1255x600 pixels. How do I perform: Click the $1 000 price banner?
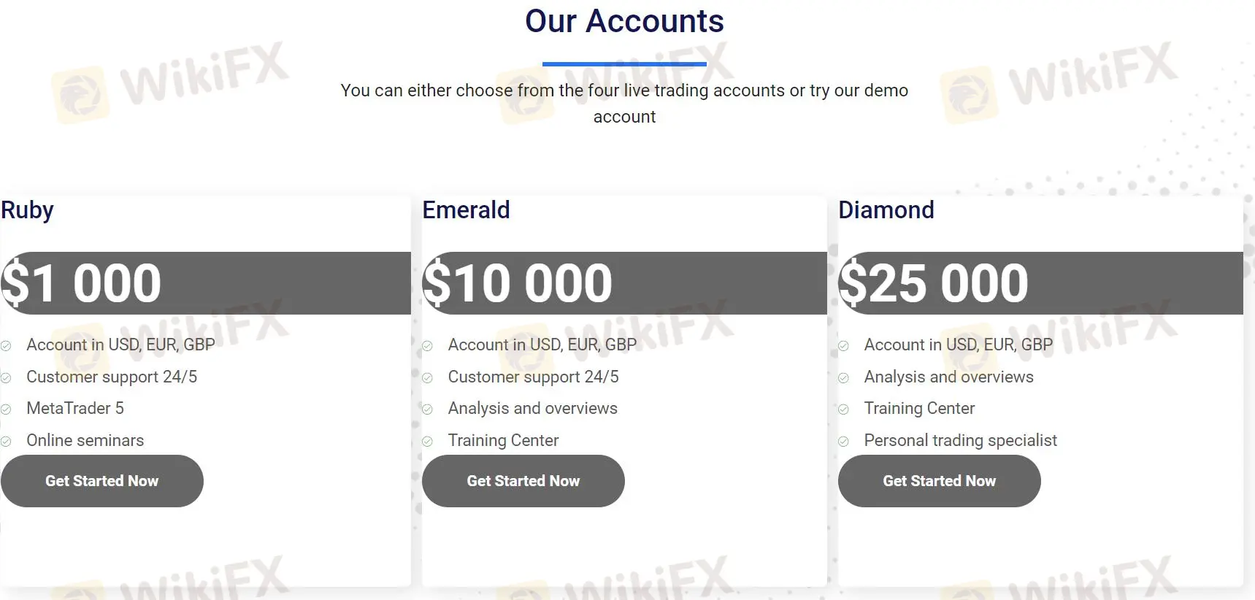point(206,283)
